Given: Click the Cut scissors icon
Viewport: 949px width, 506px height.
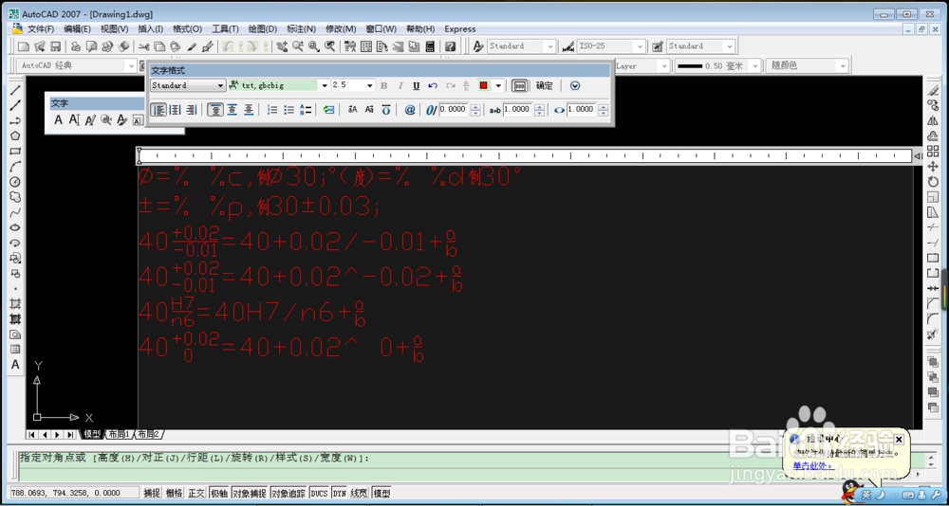Looking at the screenshot, I should point(144,45).
